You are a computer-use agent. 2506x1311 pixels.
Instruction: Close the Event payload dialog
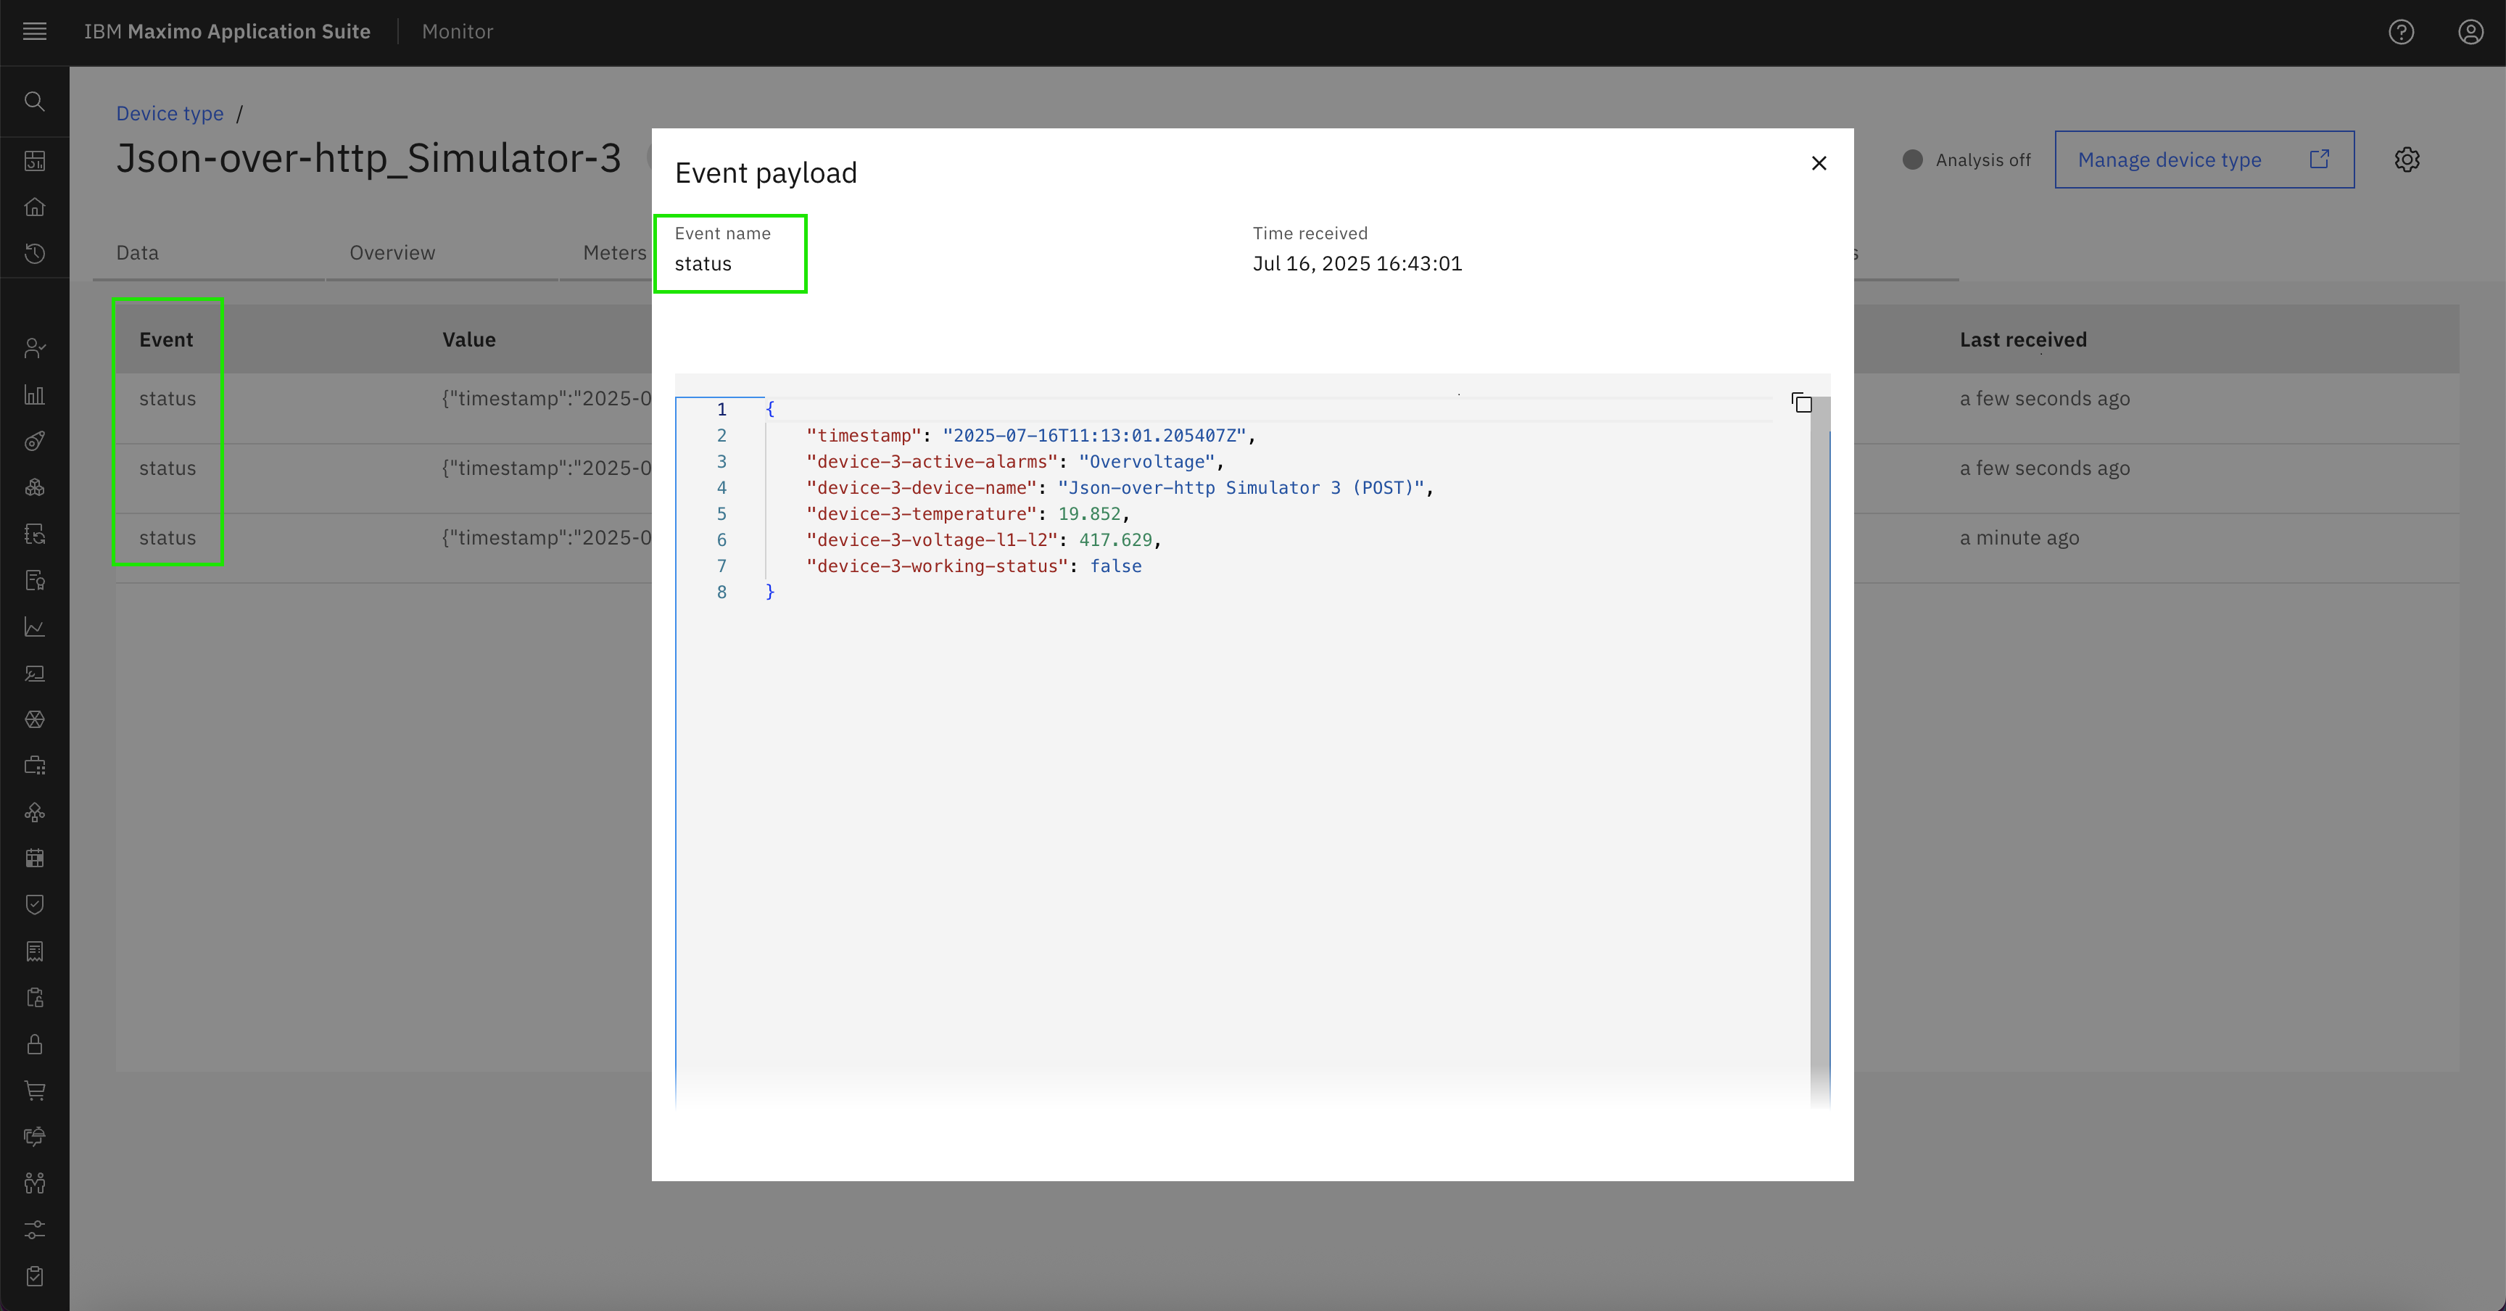pos(1818,163)
